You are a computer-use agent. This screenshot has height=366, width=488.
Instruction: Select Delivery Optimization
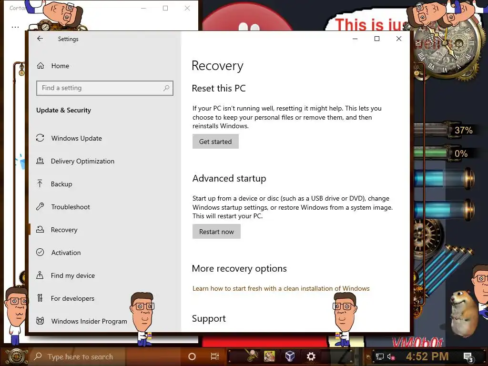pos(82,161)
